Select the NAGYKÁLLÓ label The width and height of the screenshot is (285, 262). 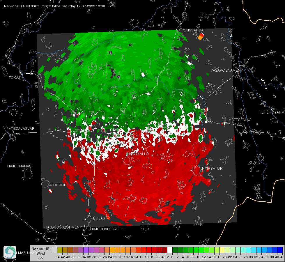[x=138, y=154]
